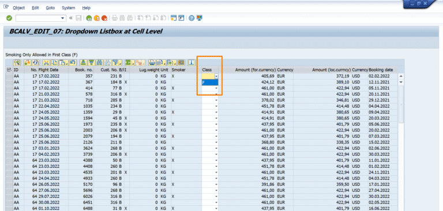
Task: Click the Amount (for.currency) column header
Action: [x=247, y=70]
